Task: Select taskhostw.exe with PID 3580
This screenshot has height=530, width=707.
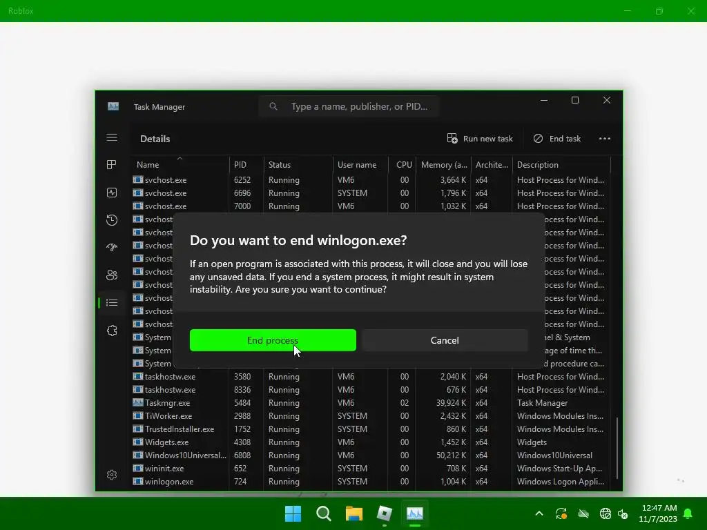Action: point(371,376)
